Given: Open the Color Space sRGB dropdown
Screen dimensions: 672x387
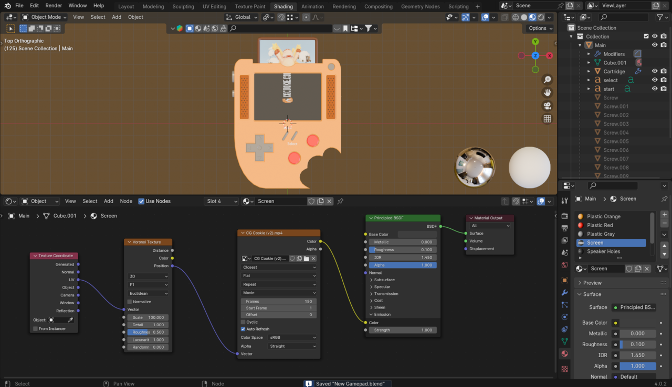Looking at the screenshot, I should coord(292,337).
